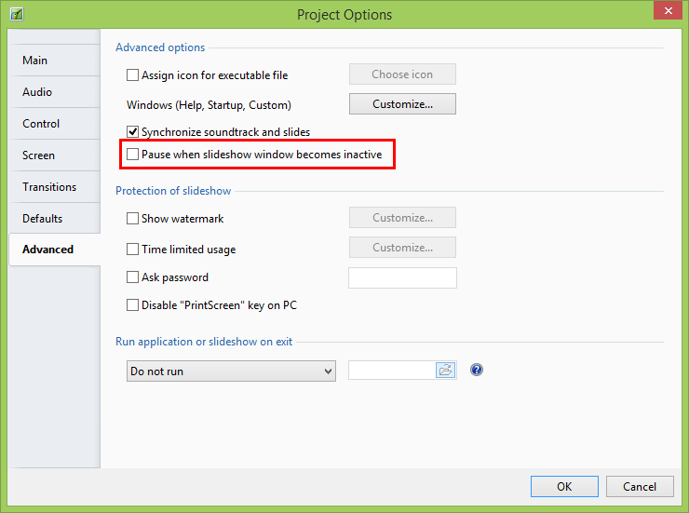Viewport: 689px width, 513px height.
Task: Uncheck Synchronize soundtrack and slides
Action: tap(133, 132)
